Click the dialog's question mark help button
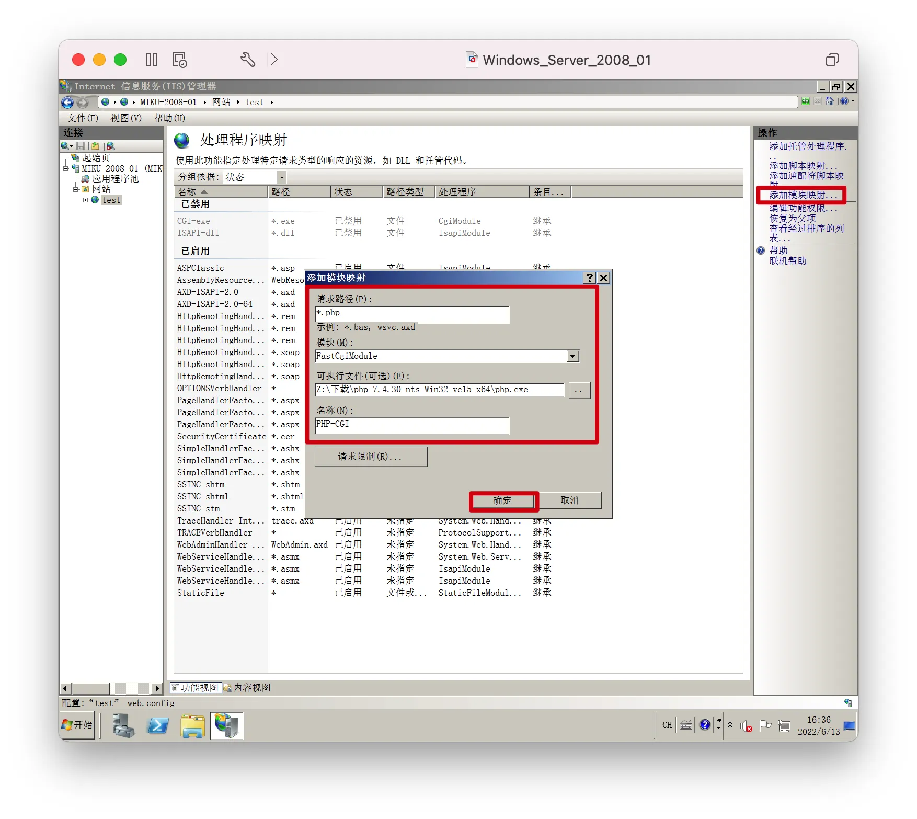 click(590, 278)
